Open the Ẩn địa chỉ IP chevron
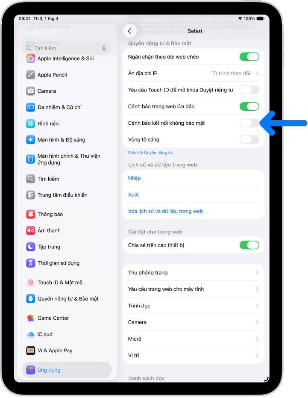 click(257, 74)
